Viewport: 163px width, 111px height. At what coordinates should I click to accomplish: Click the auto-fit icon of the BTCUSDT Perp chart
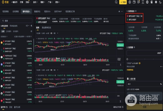[120, 65]
